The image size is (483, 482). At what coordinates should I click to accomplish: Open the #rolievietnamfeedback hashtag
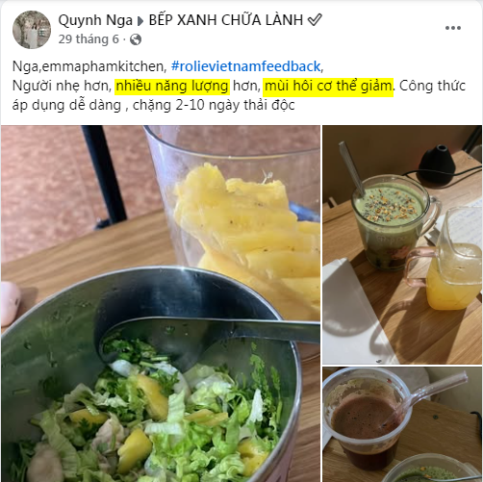coord(245,66)
